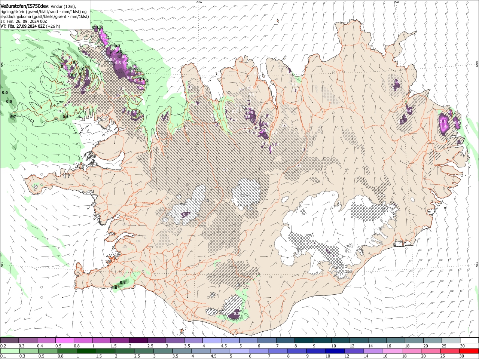Click the 25 label in the lower legend scale
Image resolution: width=479 pixels, height=359 pixels.
pos(443,356)
